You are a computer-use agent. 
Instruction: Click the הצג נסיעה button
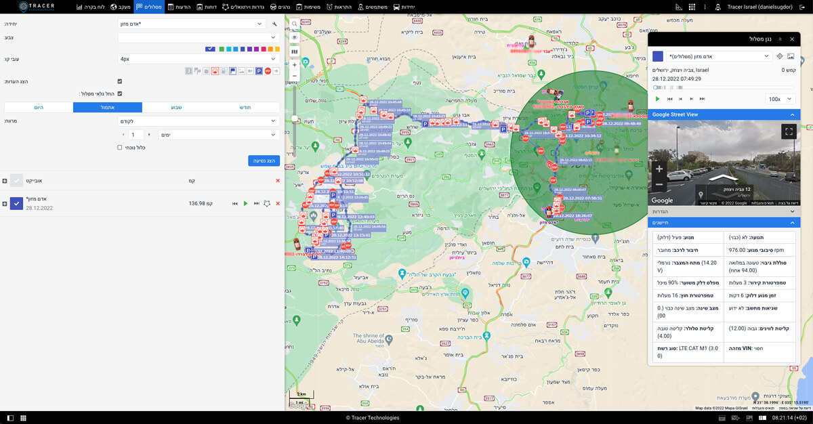point(264,161)
